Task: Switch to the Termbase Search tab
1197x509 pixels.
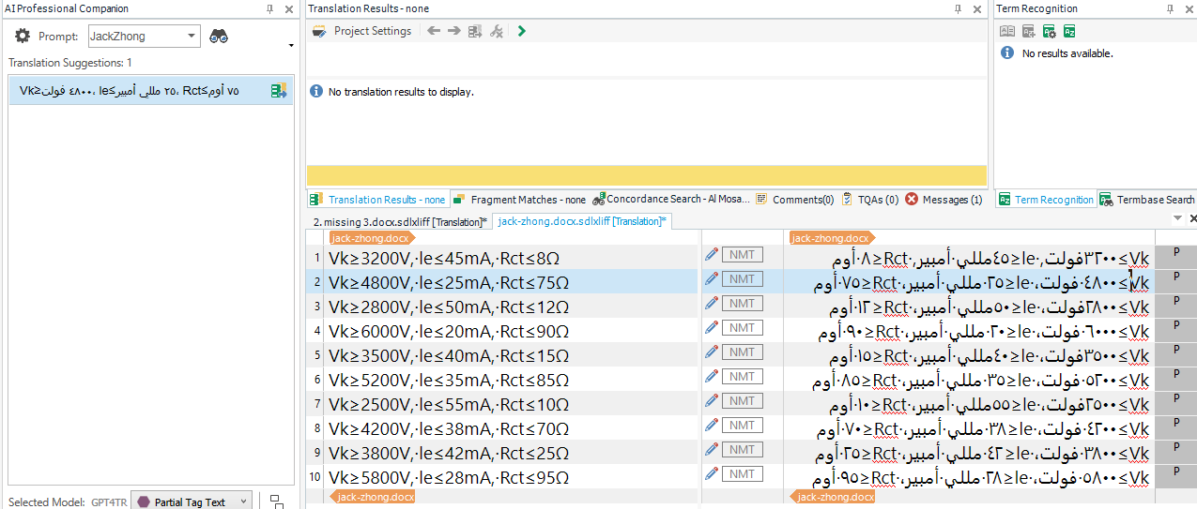Action: tap(1147, 200)
